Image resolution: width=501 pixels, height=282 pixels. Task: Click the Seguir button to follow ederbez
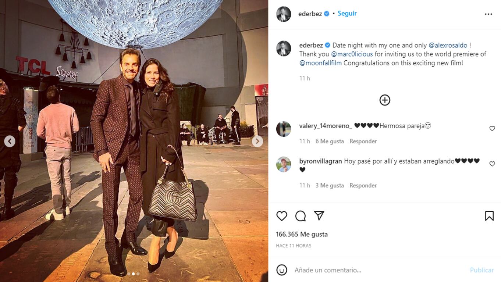(x=346, y=13)
